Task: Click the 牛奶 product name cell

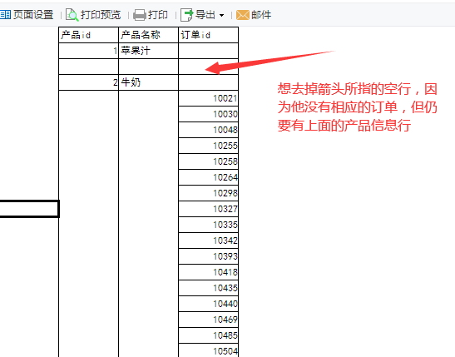Action: [x=148, y=82]
